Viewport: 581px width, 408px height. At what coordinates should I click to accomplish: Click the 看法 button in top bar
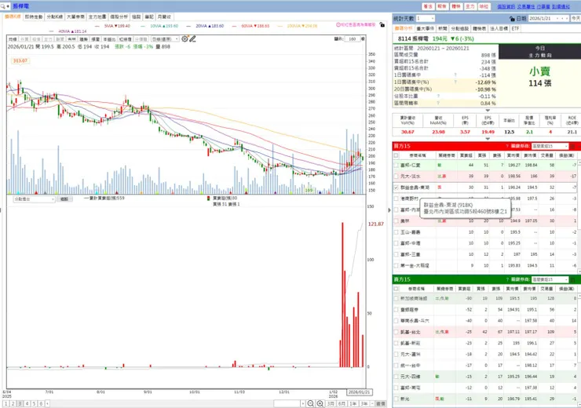[x=428, y=6]
